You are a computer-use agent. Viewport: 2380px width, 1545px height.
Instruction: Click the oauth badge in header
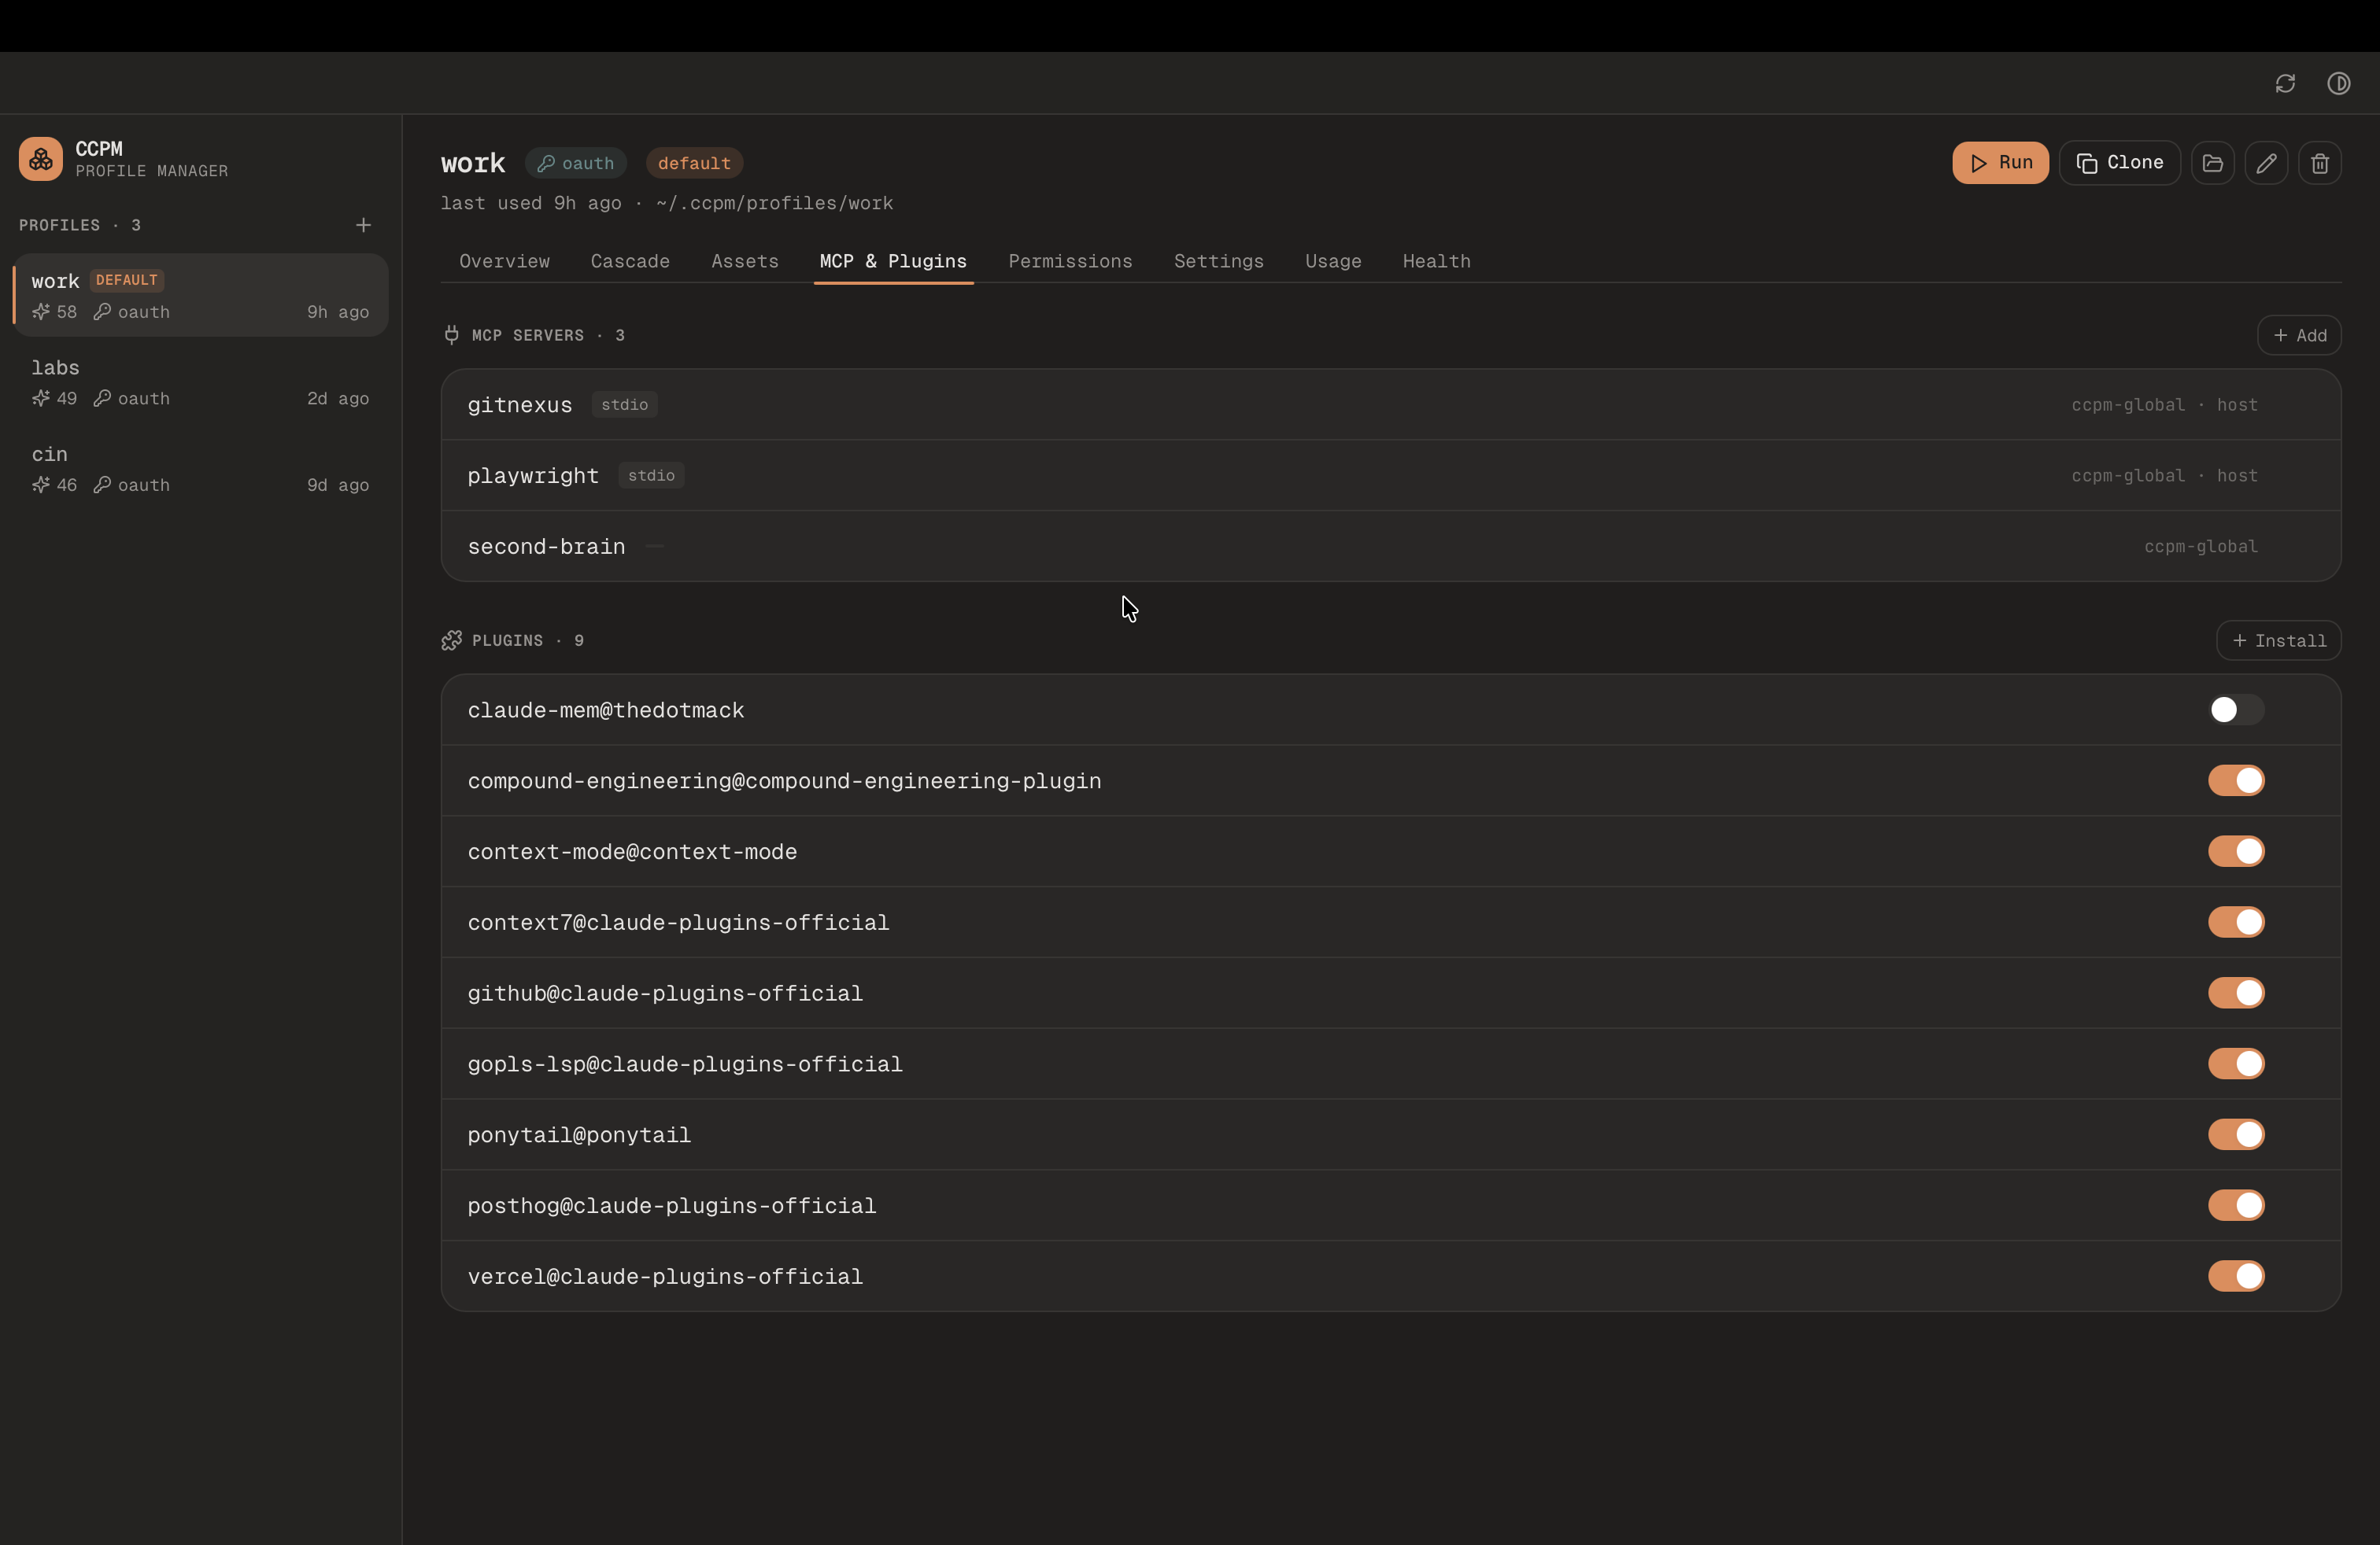coord(576,163)
